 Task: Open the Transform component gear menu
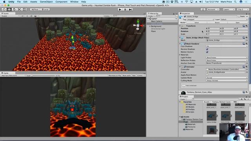(x=247, y=26)
